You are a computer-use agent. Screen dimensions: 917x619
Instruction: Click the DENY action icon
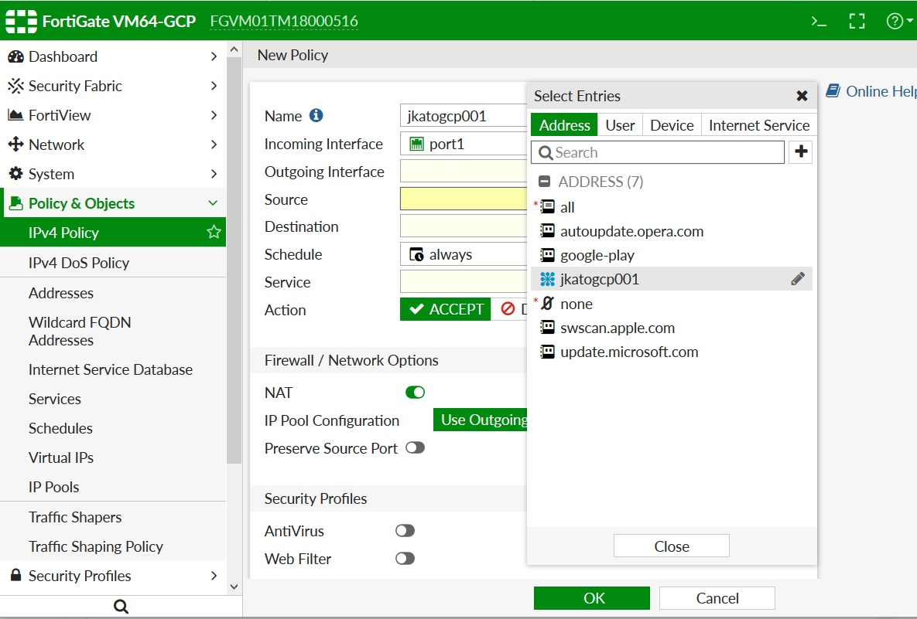tap(508, 309)
